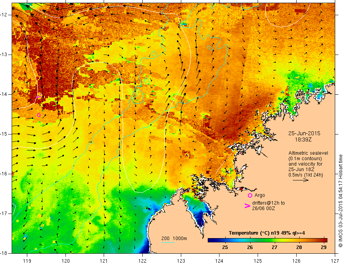Click the 'Temperature (°C) n19 49% ql>=4' title

coord(267,233)
